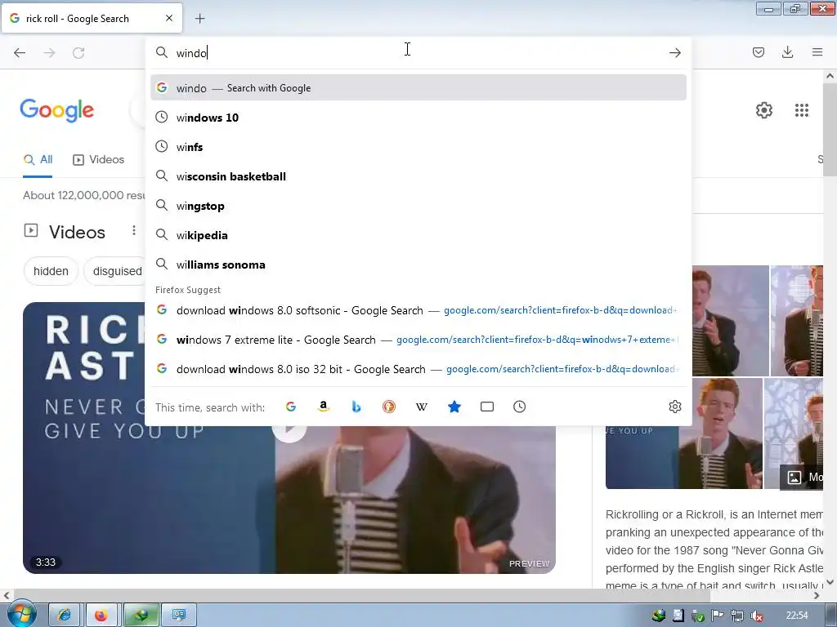837x627 pixels.
Task: Open the Firefox hamburger menu
Action: 817,52
